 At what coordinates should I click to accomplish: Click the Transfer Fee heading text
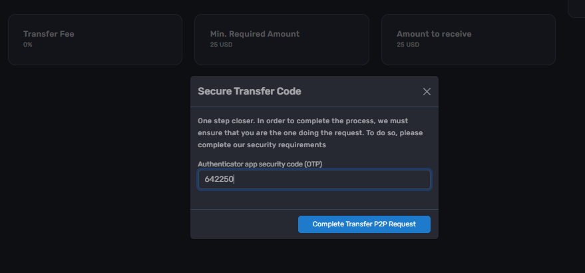click(49, 34)
